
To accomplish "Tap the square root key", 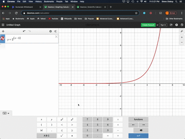I will [x=62, y=136].
